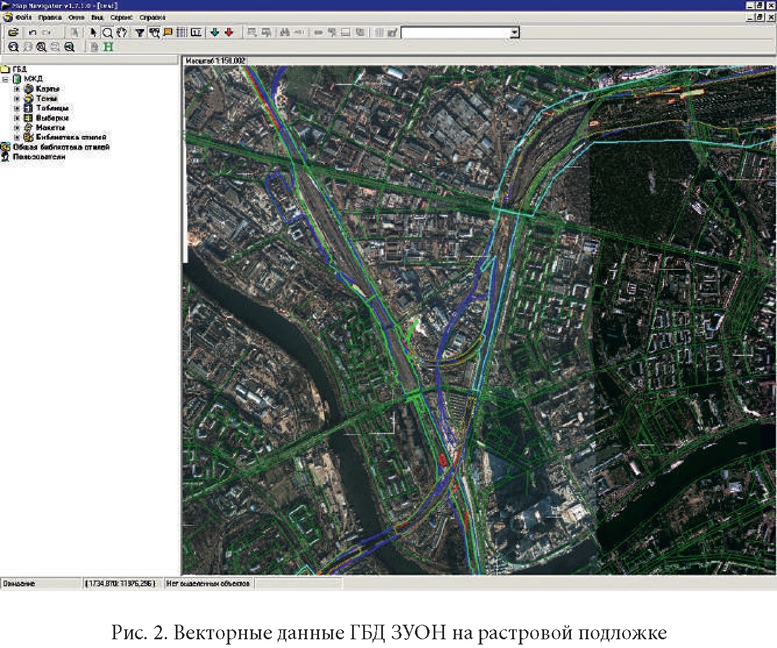The height and width of the screenshot is (648, 777).
Task: Click the binoculars search icon
Action: (285, 33)
